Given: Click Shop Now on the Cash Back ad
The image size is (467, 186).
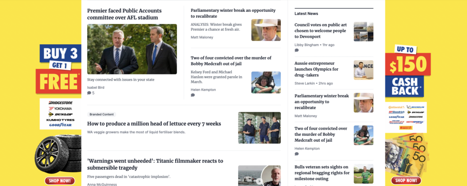Looking at the screenshot, I should pyautogui.click(x=406, y=181).
